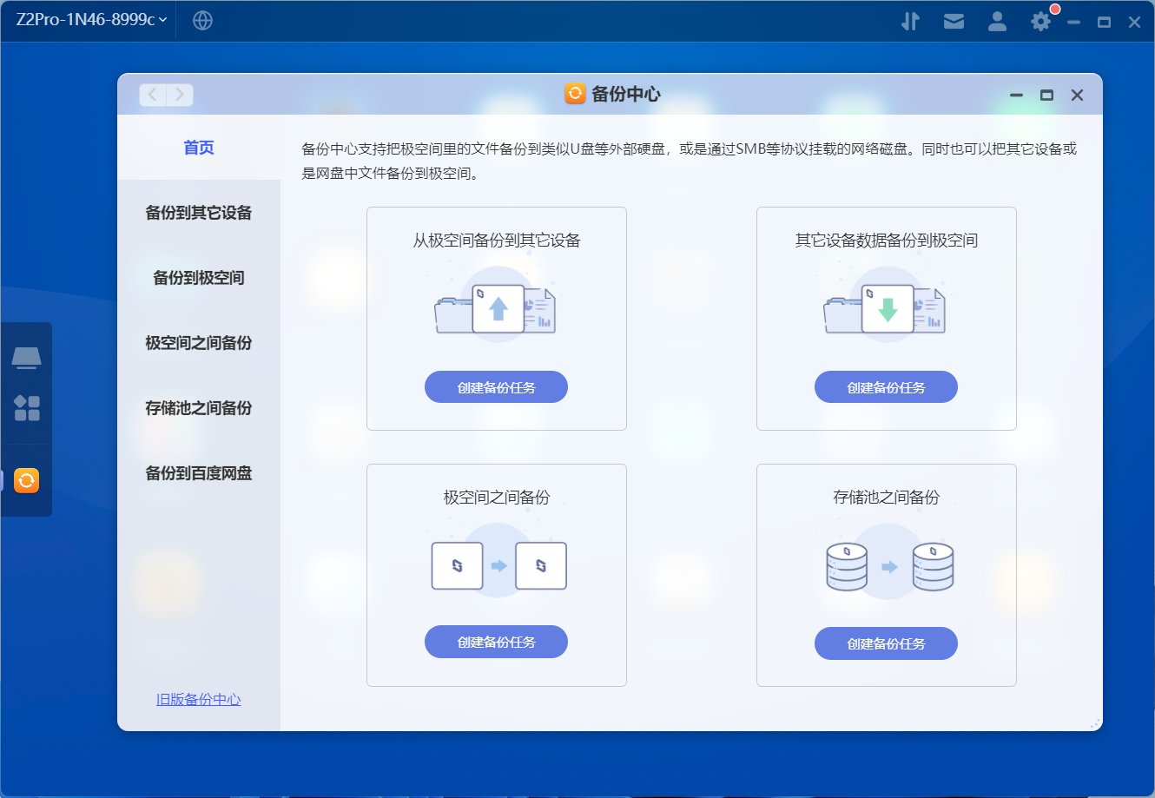Click the user account icon in top bar
This screenshot has height=798, width=1155.
click(x=997, y=20)
